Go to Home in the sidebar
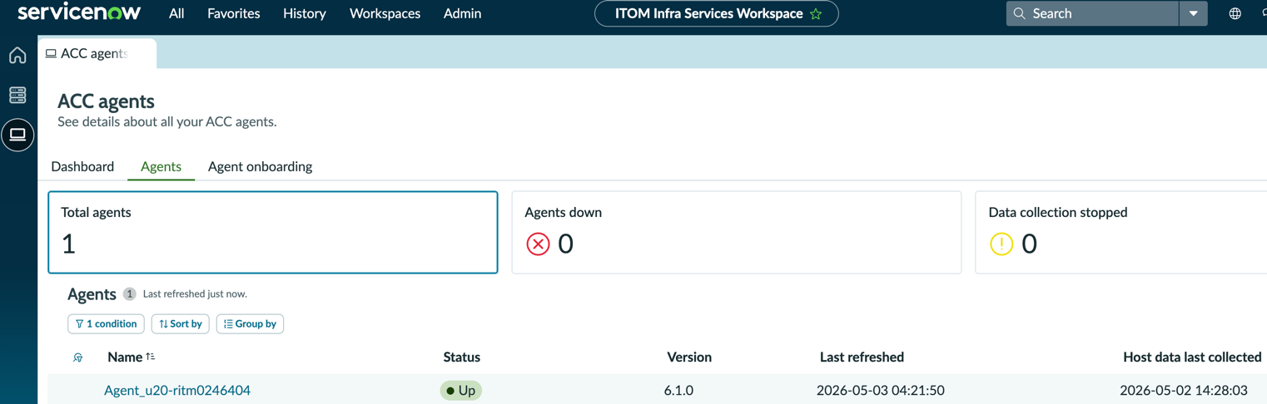 tap(17, 56)
